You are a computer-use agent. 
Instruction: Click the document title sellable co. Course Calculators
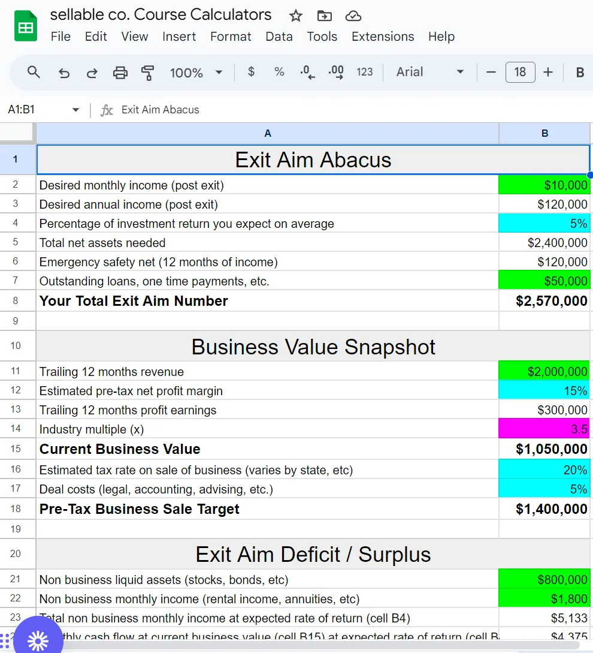coord(161,15)
